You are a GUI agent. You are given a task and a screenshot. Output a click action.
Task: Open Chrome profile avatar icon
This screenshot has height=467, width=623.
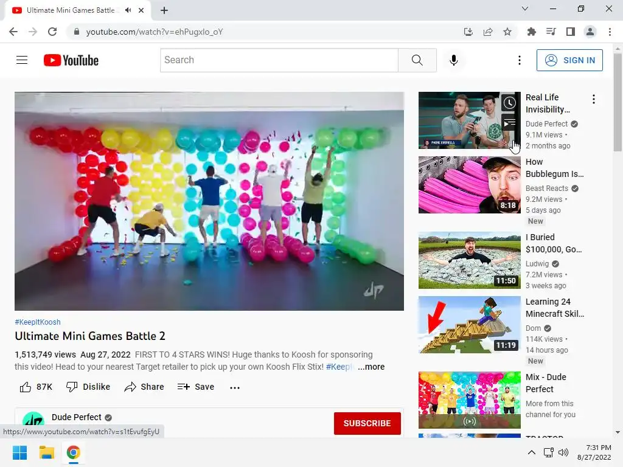pos(590,32)
